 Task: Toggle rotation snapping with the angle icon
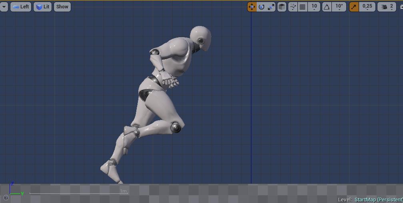click(327, 7)
